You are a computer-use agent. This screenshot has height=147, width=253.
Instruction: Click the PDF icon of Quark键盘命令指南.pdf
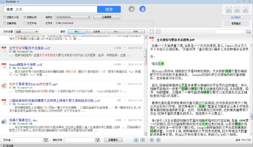click(x=4, y=66)
